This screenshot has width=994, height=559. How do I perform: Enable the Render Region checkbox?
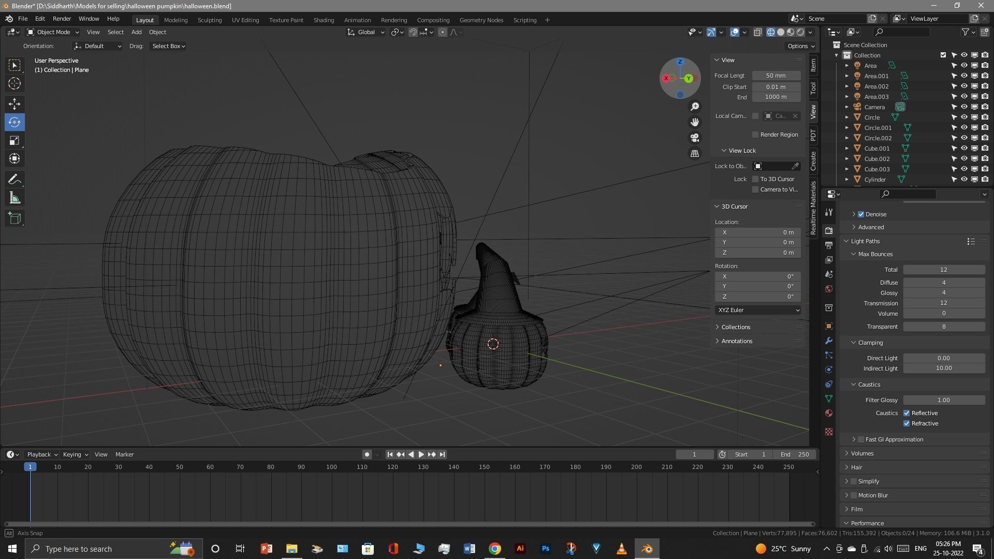click(755, 135)
